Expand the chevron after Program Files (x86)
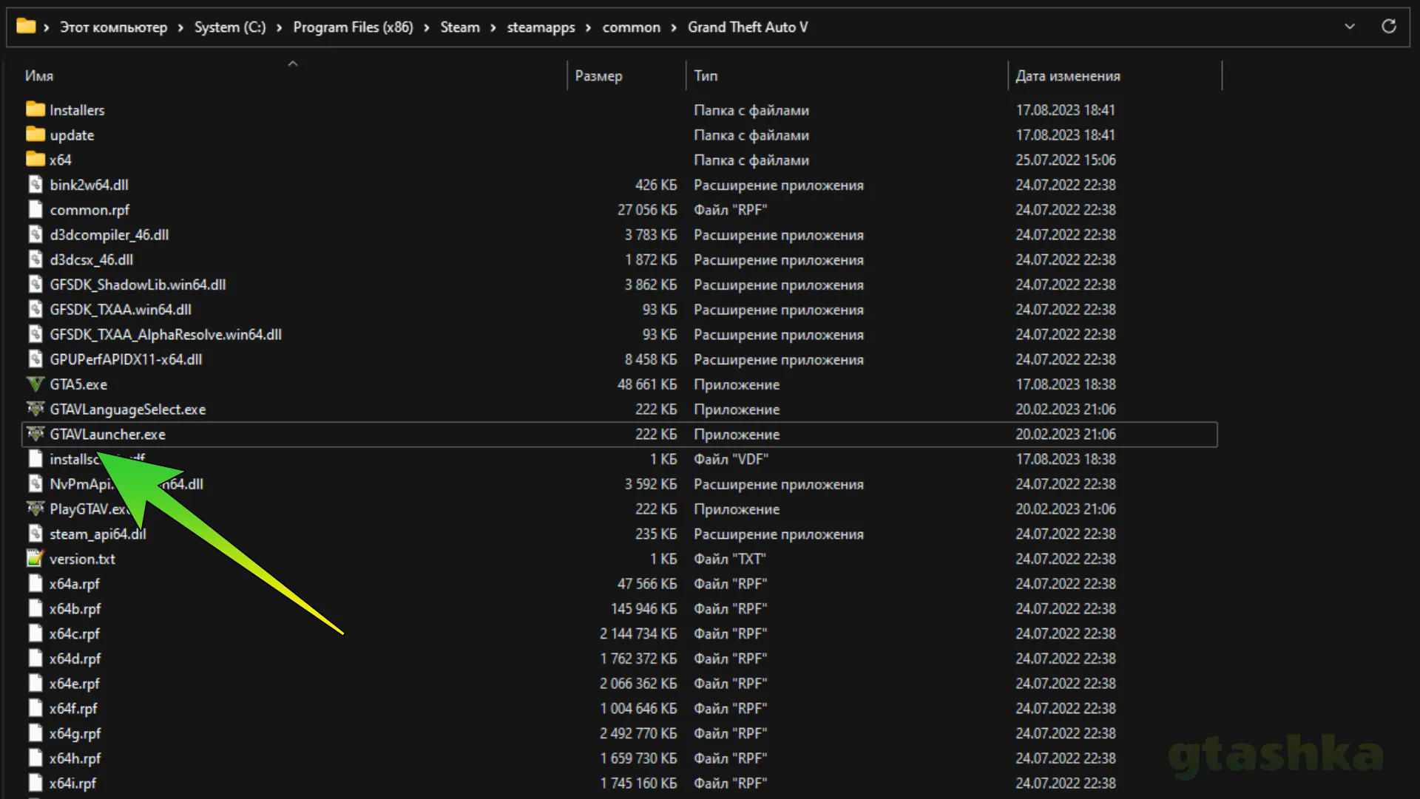This screenshot has width=1420, height=799. click(x=427, y=27)
